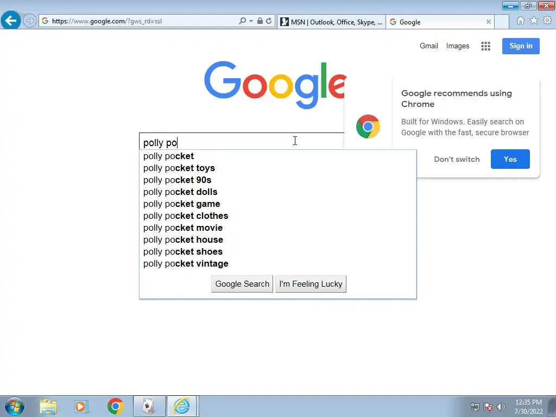Open the address bar dropdown arrow

pos(251,21)
